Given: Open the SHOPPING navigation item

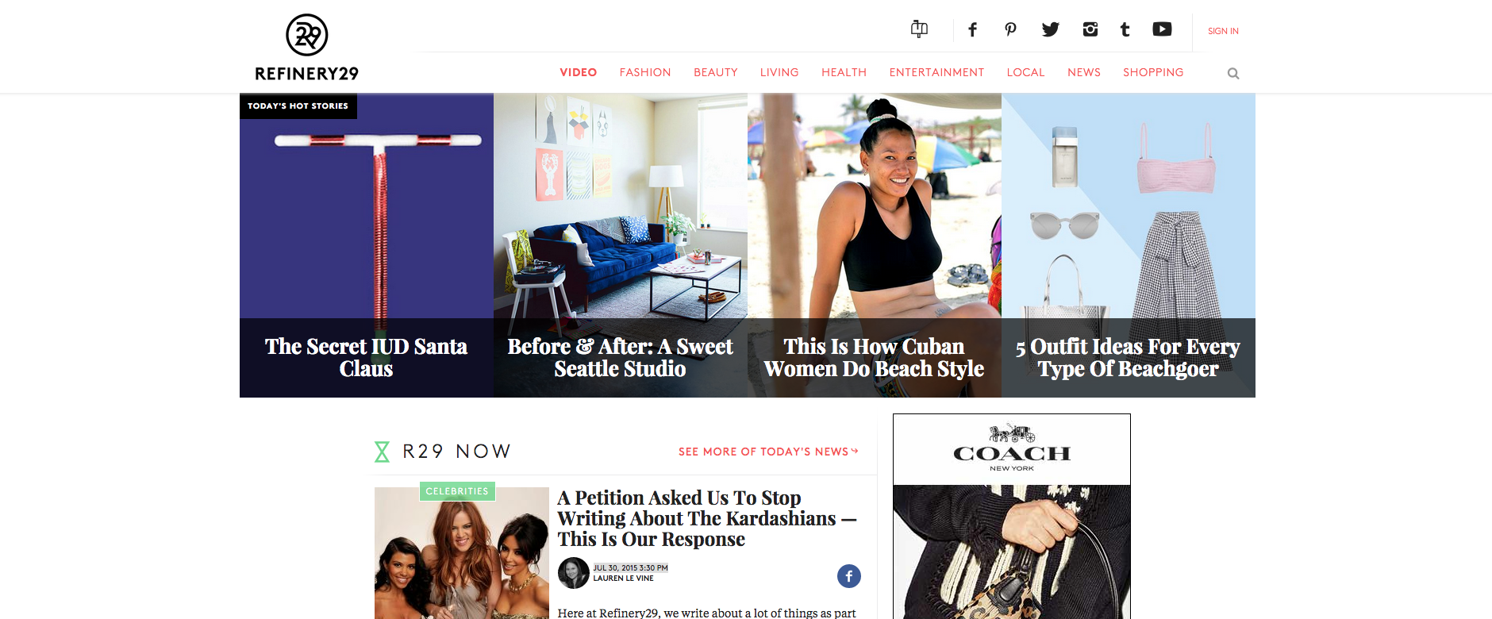Looking at the screenshot, I should click(1153, 72).
